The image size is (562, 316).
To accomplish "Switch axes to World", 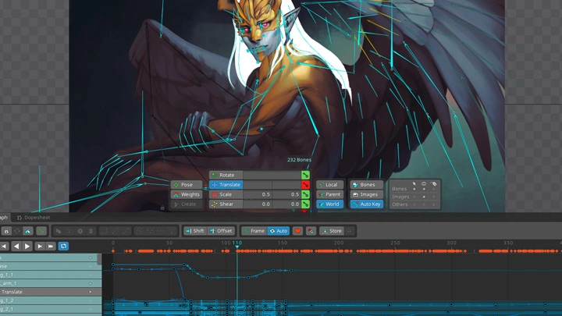I will 329,204.
